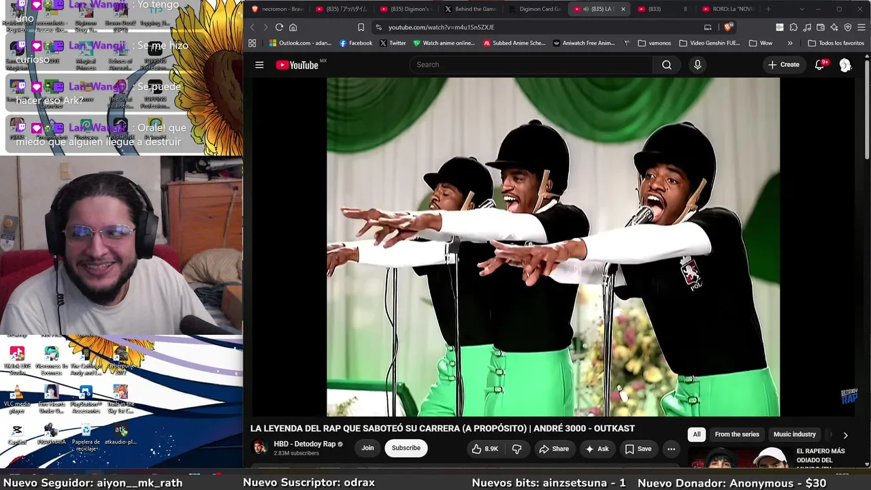Open the "Video Genshin FUE..." bookmarks folder

(x=710, y=43)
